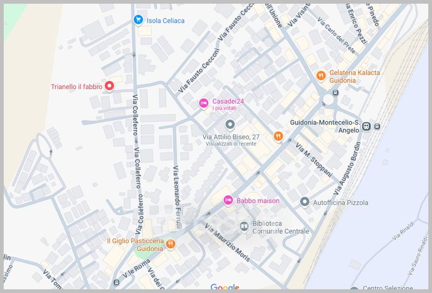Click the Isola Celiaca shopping cart pin
The image size is (432, 293).
[x=138, y=20]
